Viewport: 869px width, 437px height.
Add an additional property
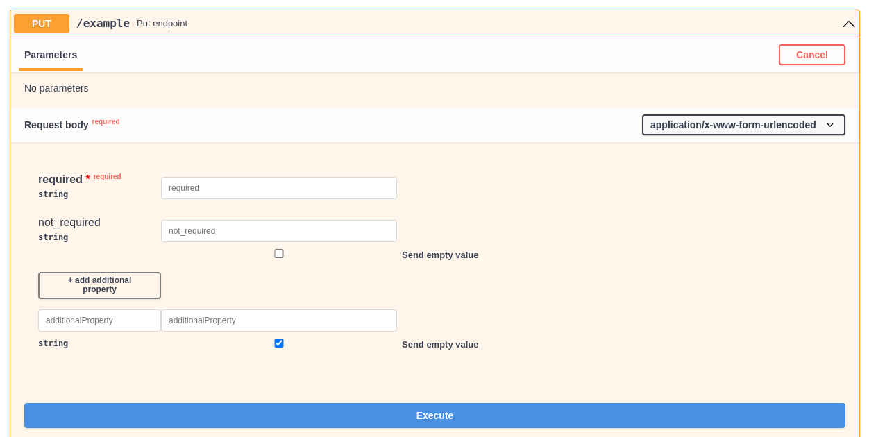point(99,285)
